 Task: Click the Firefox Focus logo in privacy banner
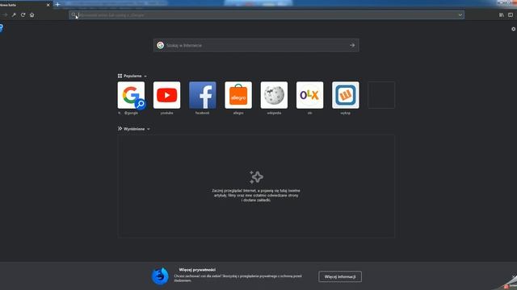[x=160, y=275]
